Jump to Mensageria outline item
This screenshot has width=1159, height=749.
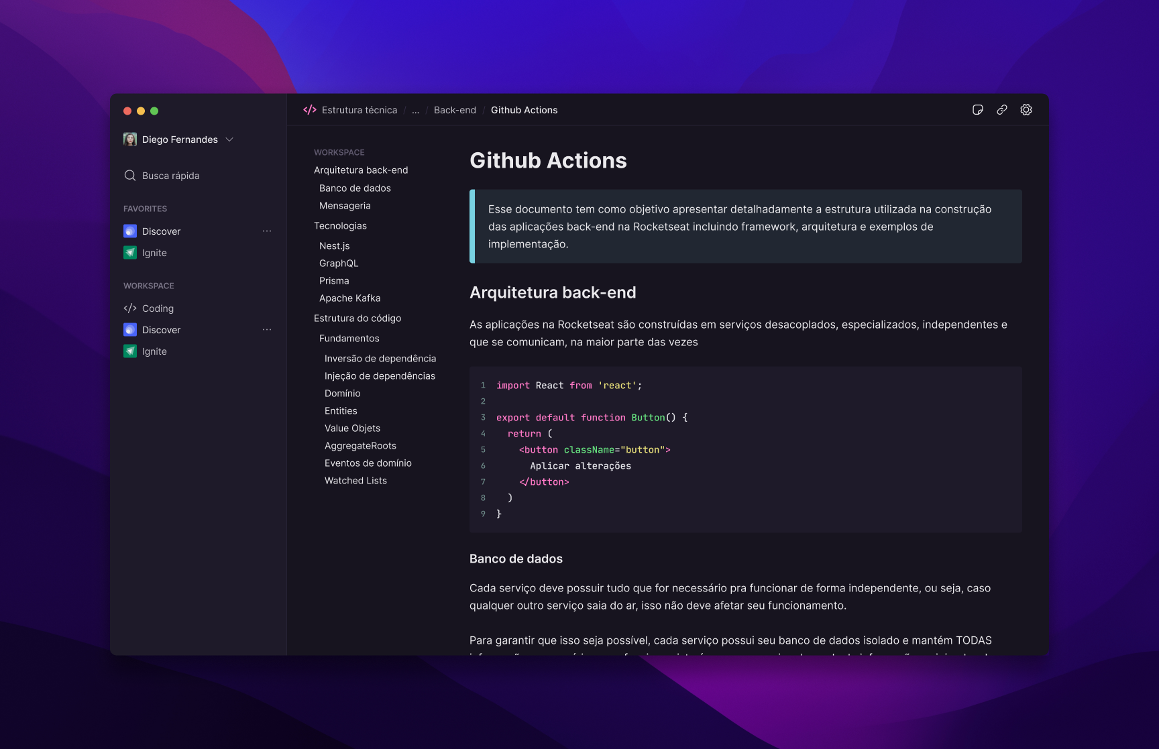pyautogui.click(x=345, y=206)
